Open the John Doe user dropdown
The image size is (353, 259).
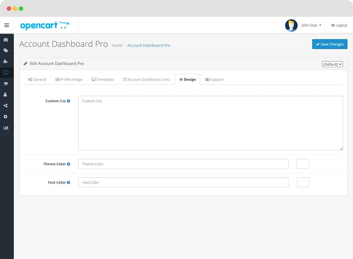[x=311, y=25]
